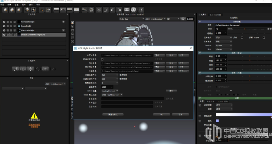This screenshot has width=272, height=144.
Task: Click the yellow warning triangle in presets panel
Action: [x=34, y=116]
